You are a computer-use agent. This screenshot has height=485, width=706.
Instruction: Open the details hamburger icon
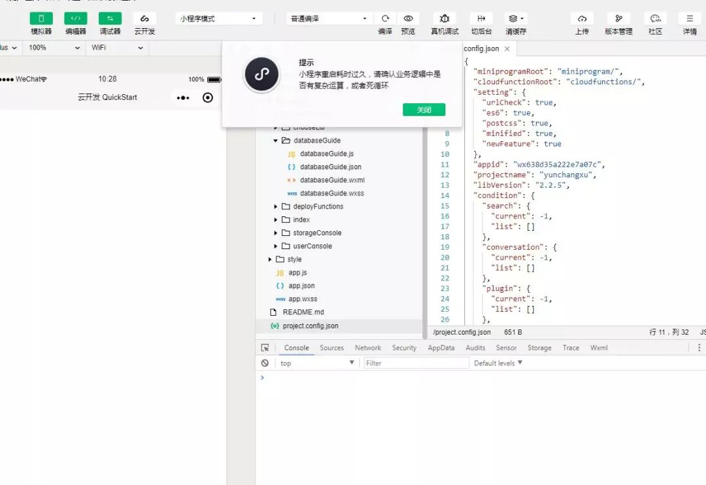pyautogui.click(x=690, y=18)
